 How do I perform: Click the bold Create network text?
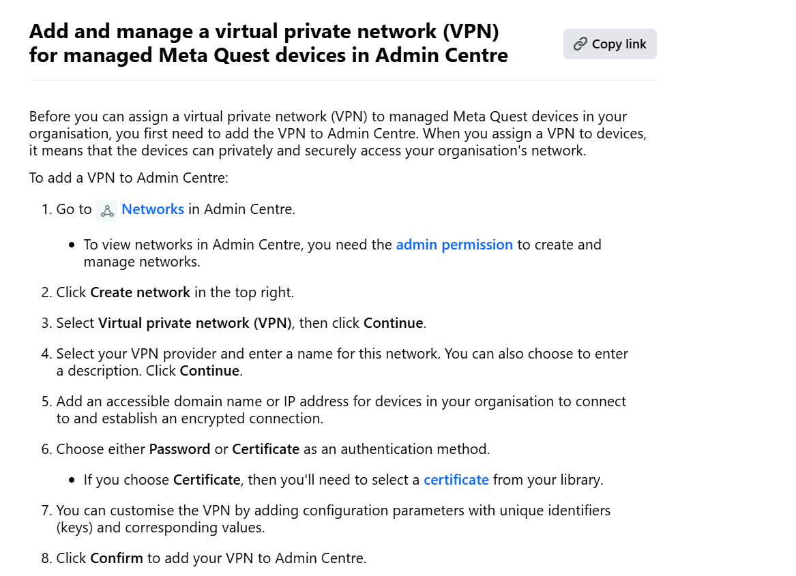tap(140, 292)
